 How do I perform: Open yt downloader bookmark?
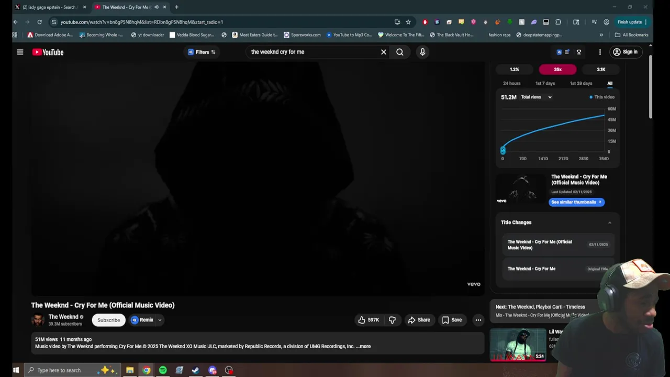coord(148,35)
